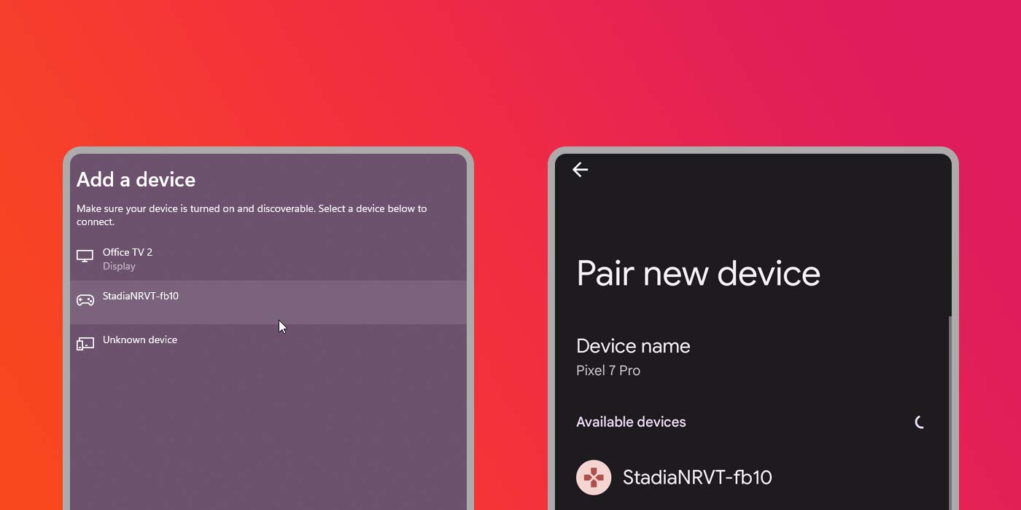This screenshot has height=510, width=1021.
Task: Click the Pair new device title
Action: pyautogui.click(x=698, y=273)
